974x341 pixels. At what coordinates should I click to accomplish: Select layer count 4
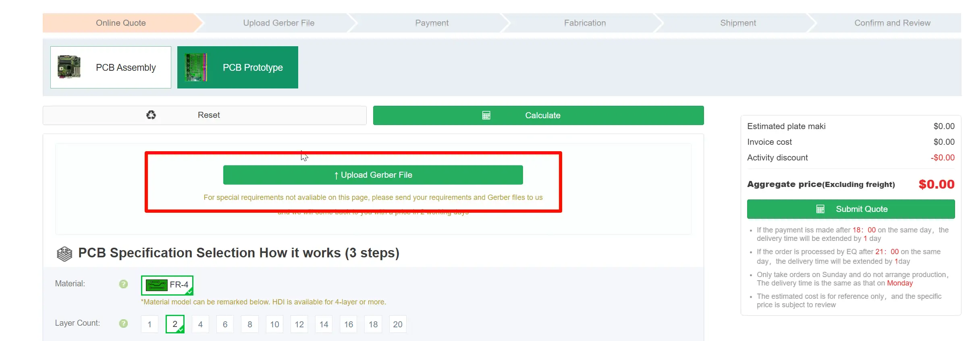(x=200, y=324)
